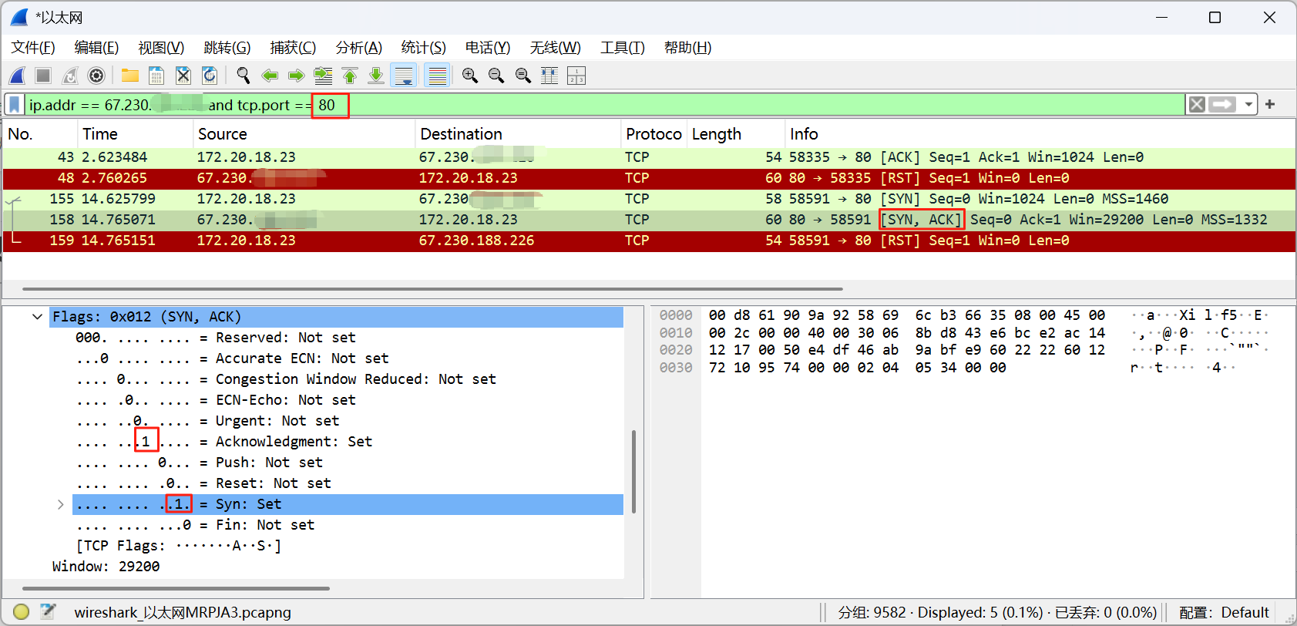Screen dimensions: 1297x626
Task: Click the resize columns icon
Action: tap(549, 76)
